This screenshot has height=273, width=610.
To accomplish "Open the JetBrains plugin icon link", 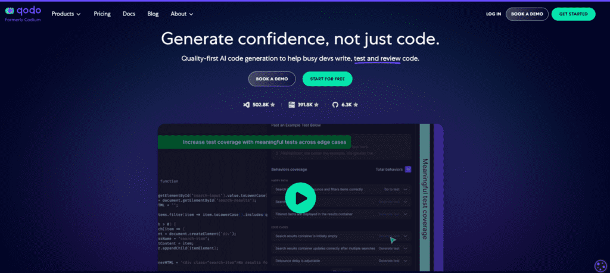I will click(291, 105).
